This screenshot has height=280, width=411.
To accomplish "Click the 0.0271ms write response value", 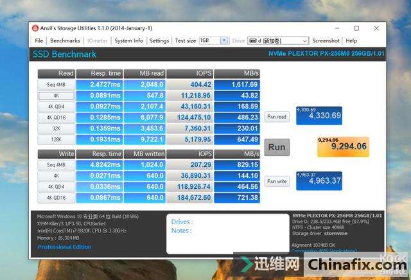I will [100, 176].
